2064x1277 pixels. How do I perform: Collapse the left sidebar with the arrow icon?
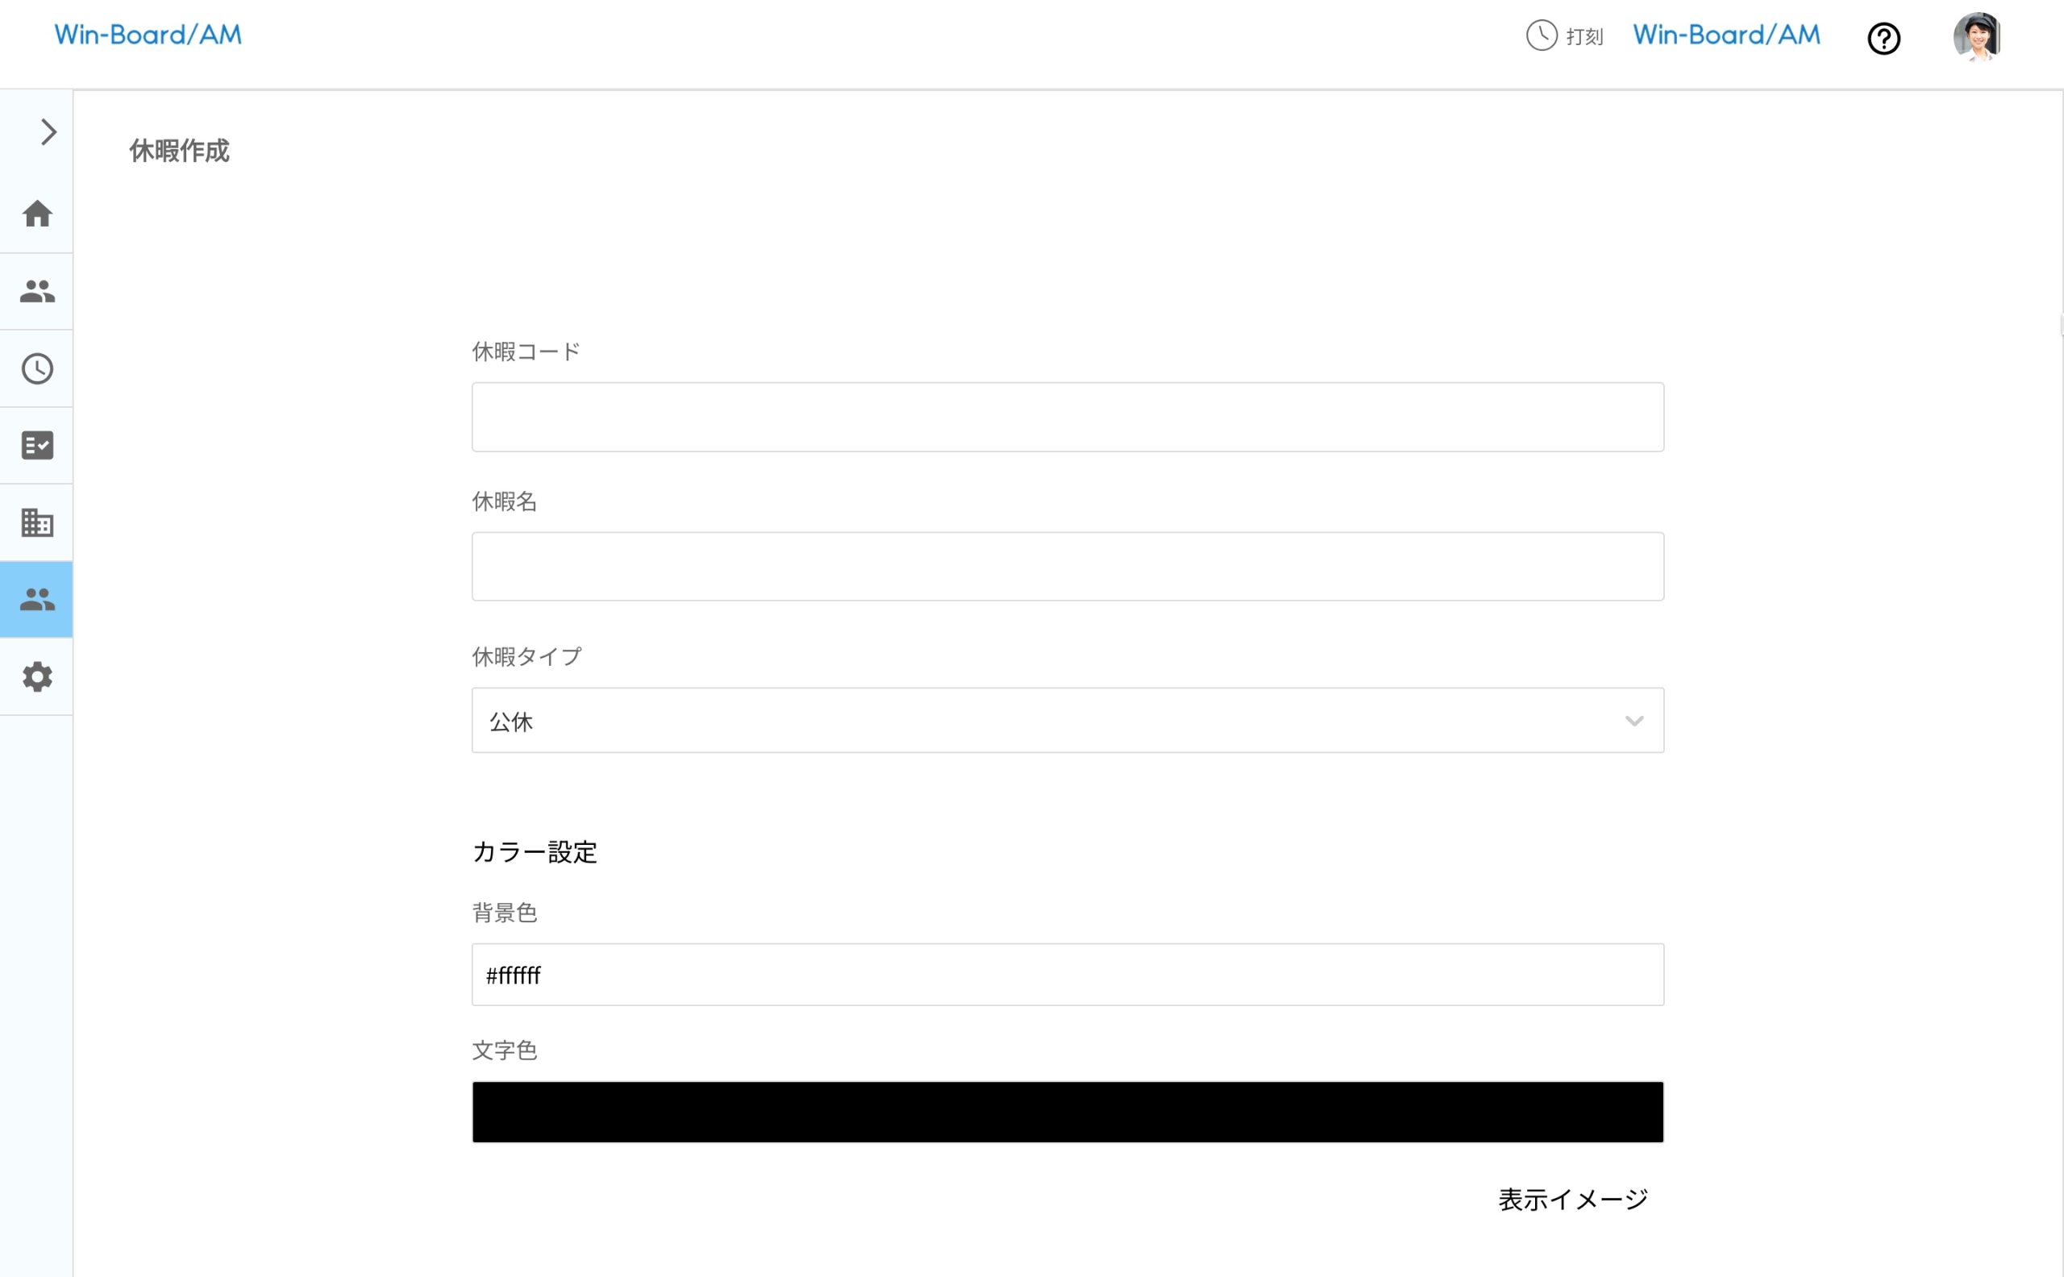click(47, 131)
